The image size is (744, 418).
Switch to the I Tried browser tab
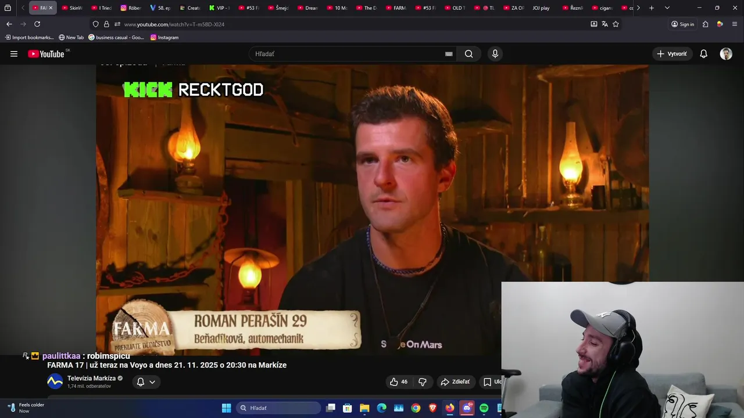point(101,8)
